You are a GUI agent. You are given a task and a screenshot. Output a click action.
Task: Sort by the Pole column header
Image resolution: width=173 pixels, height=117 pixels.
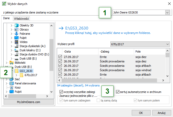pos(150,52)
